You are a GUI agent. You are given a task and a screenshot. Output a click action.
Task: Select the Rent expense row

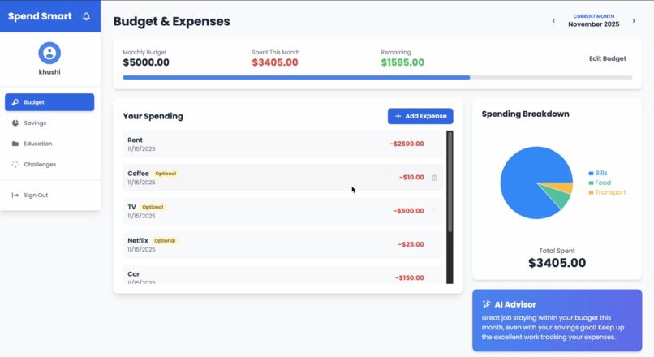click(283, 144)
